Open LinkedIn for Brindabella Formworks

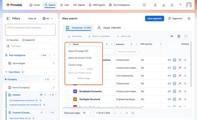pos(174,91)
